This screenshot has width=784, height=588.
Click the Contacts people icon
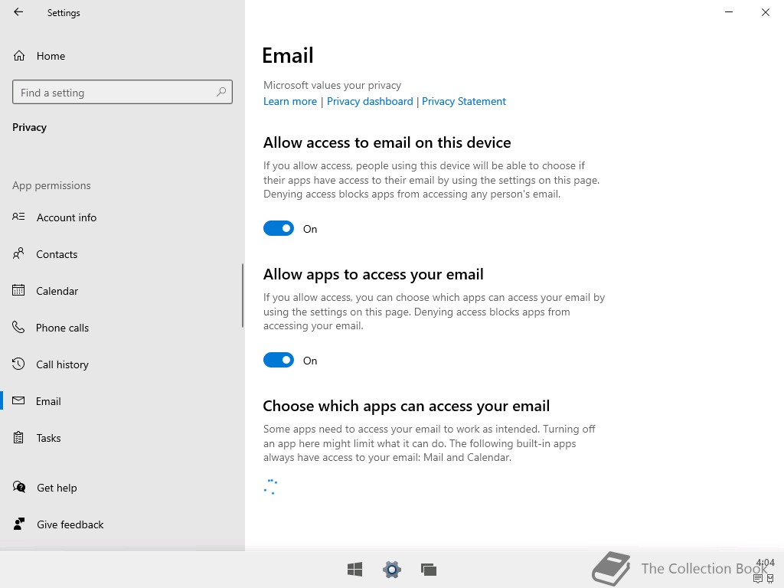(18, 253)
